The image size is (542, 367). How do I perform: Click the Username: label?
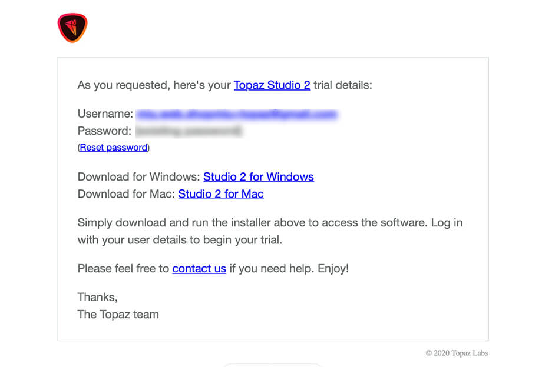pyautogui.click(x=105, y=114)
